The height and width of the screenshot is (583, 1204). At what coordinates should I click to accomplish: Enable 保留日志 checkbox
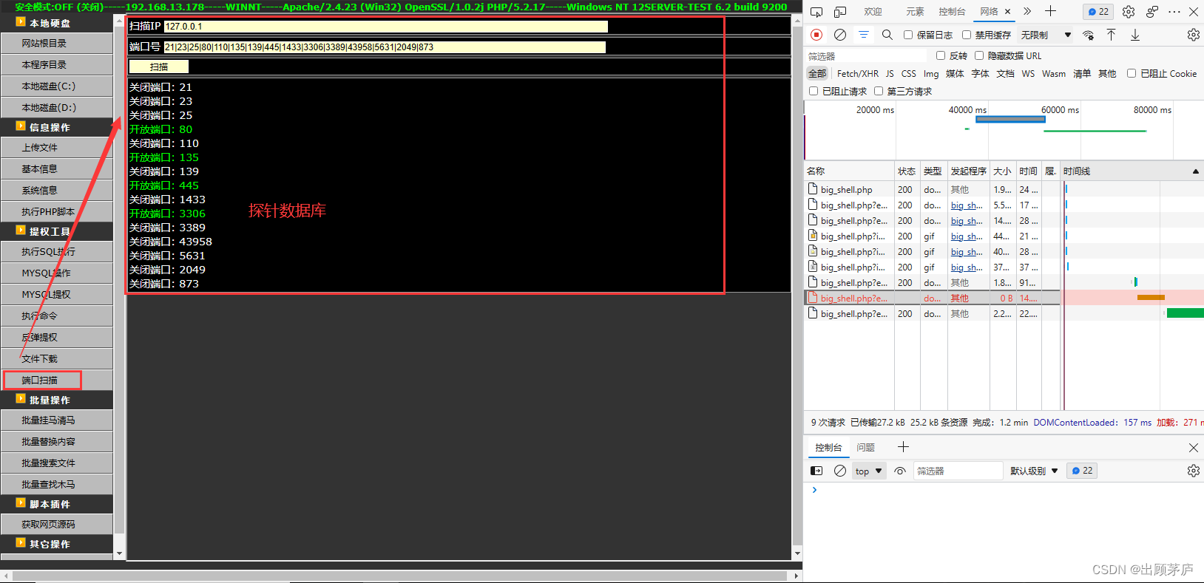908,35
